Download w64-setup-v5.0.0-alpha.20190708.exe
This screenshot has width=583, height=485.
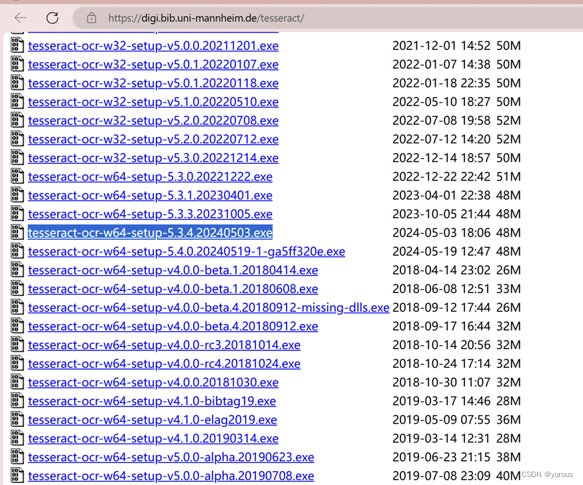(171, 476)
